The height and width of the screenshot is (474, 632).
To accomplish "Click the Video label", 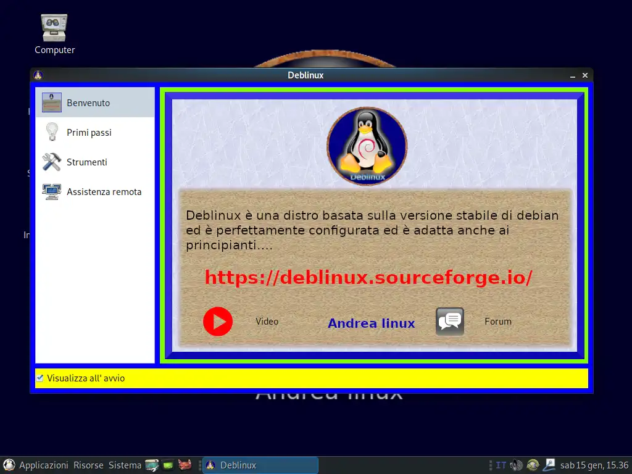I will click(x=267, y=322).
